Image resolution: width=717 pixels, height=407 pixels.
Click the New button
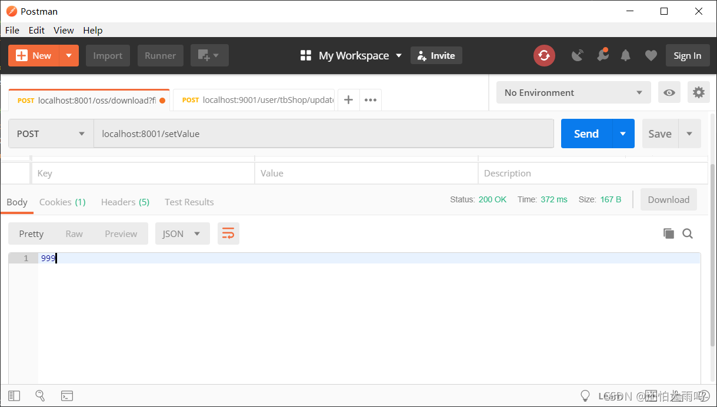click(x=34, y=55)
